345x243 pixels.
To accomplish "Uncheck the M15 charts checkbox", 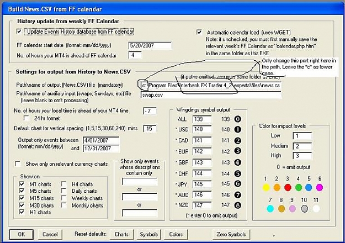I will 22,198.
